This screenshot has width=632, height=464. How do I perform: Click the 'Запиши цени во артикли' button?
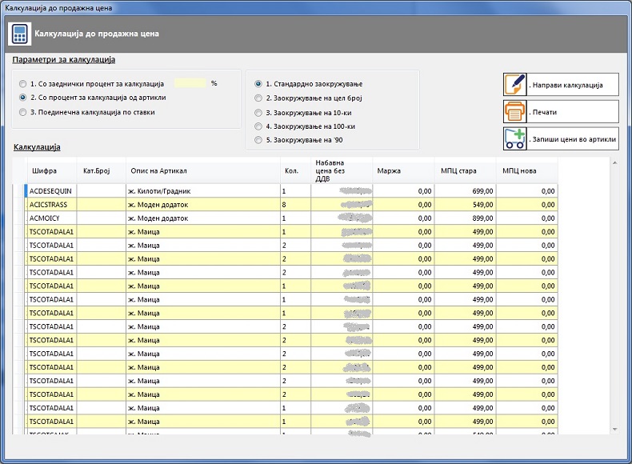click(561, 138)
